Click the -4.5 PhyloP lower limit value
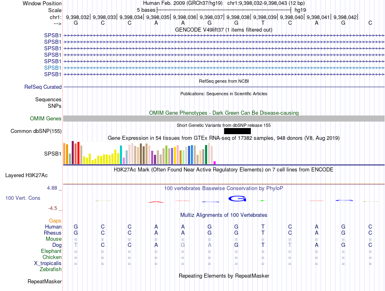This screenshot has height=291, width=385. (53, 208)
